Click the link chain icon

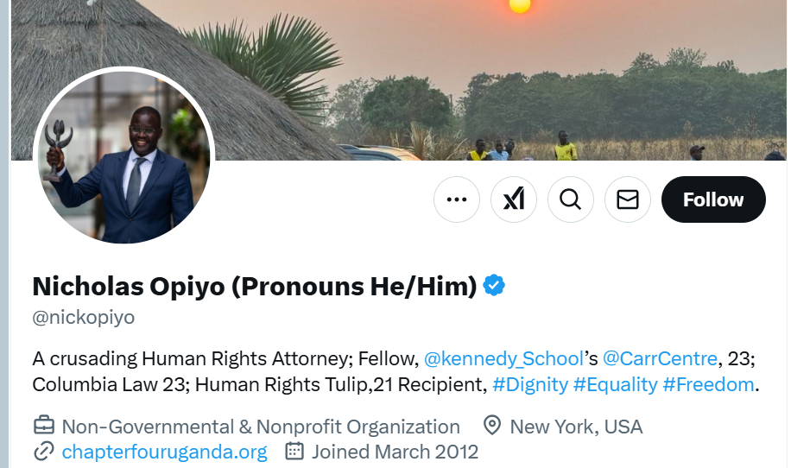pyautogui.click(x=43, y=451)
